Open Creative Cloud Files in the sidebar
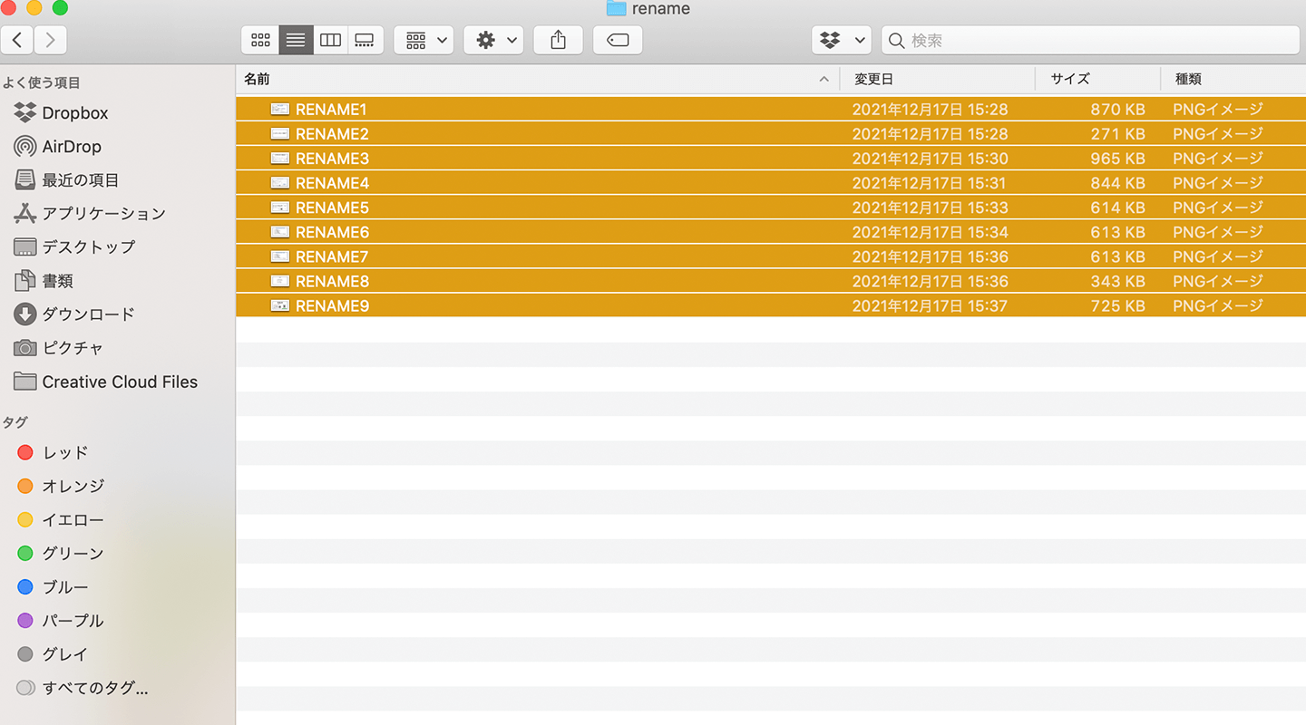Screen dimensions: 1306x725 pyautogui.click(x=106, y=382)
